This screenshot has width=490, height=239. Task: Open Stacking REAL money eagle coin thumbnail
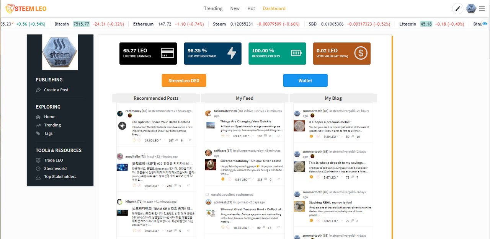(299, 206)
